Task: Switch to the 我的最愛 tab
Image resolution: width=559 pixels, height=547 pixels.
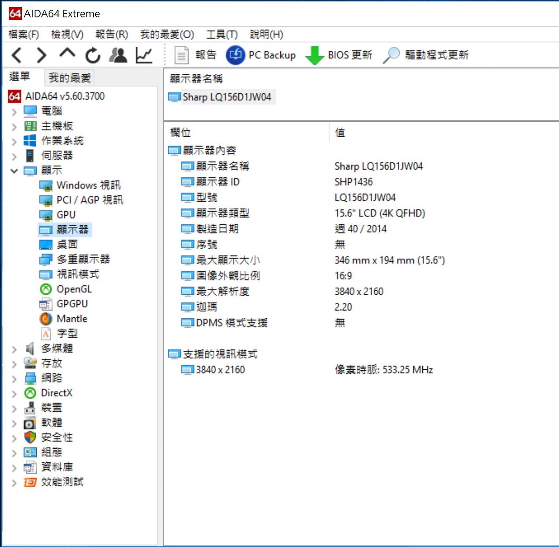Action: coord(69,78)
